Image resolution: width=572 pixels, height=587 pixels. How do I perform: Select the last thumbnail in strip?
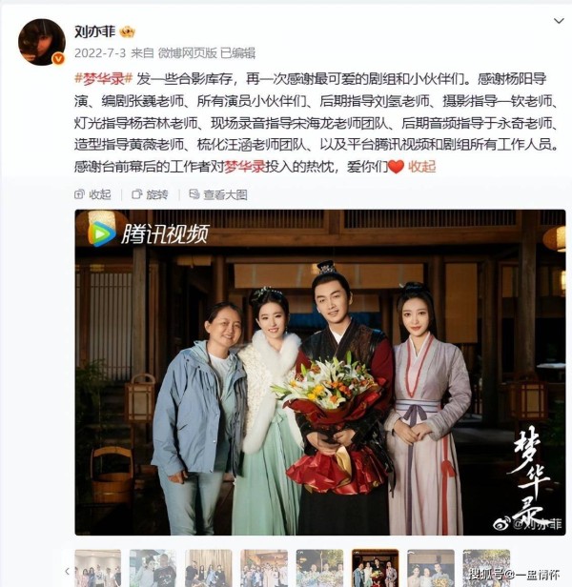click(x=486, y=568)
